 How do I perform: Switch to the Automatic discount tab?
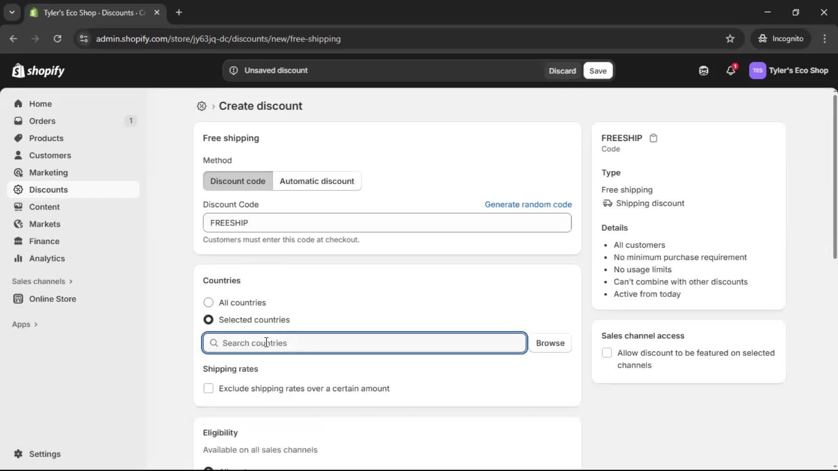tap(317, 181)
